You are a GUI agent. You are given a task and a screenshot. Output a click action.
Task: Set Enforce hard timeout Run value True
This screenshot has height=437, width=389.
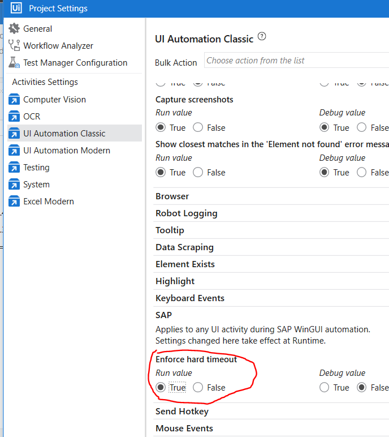161,387
